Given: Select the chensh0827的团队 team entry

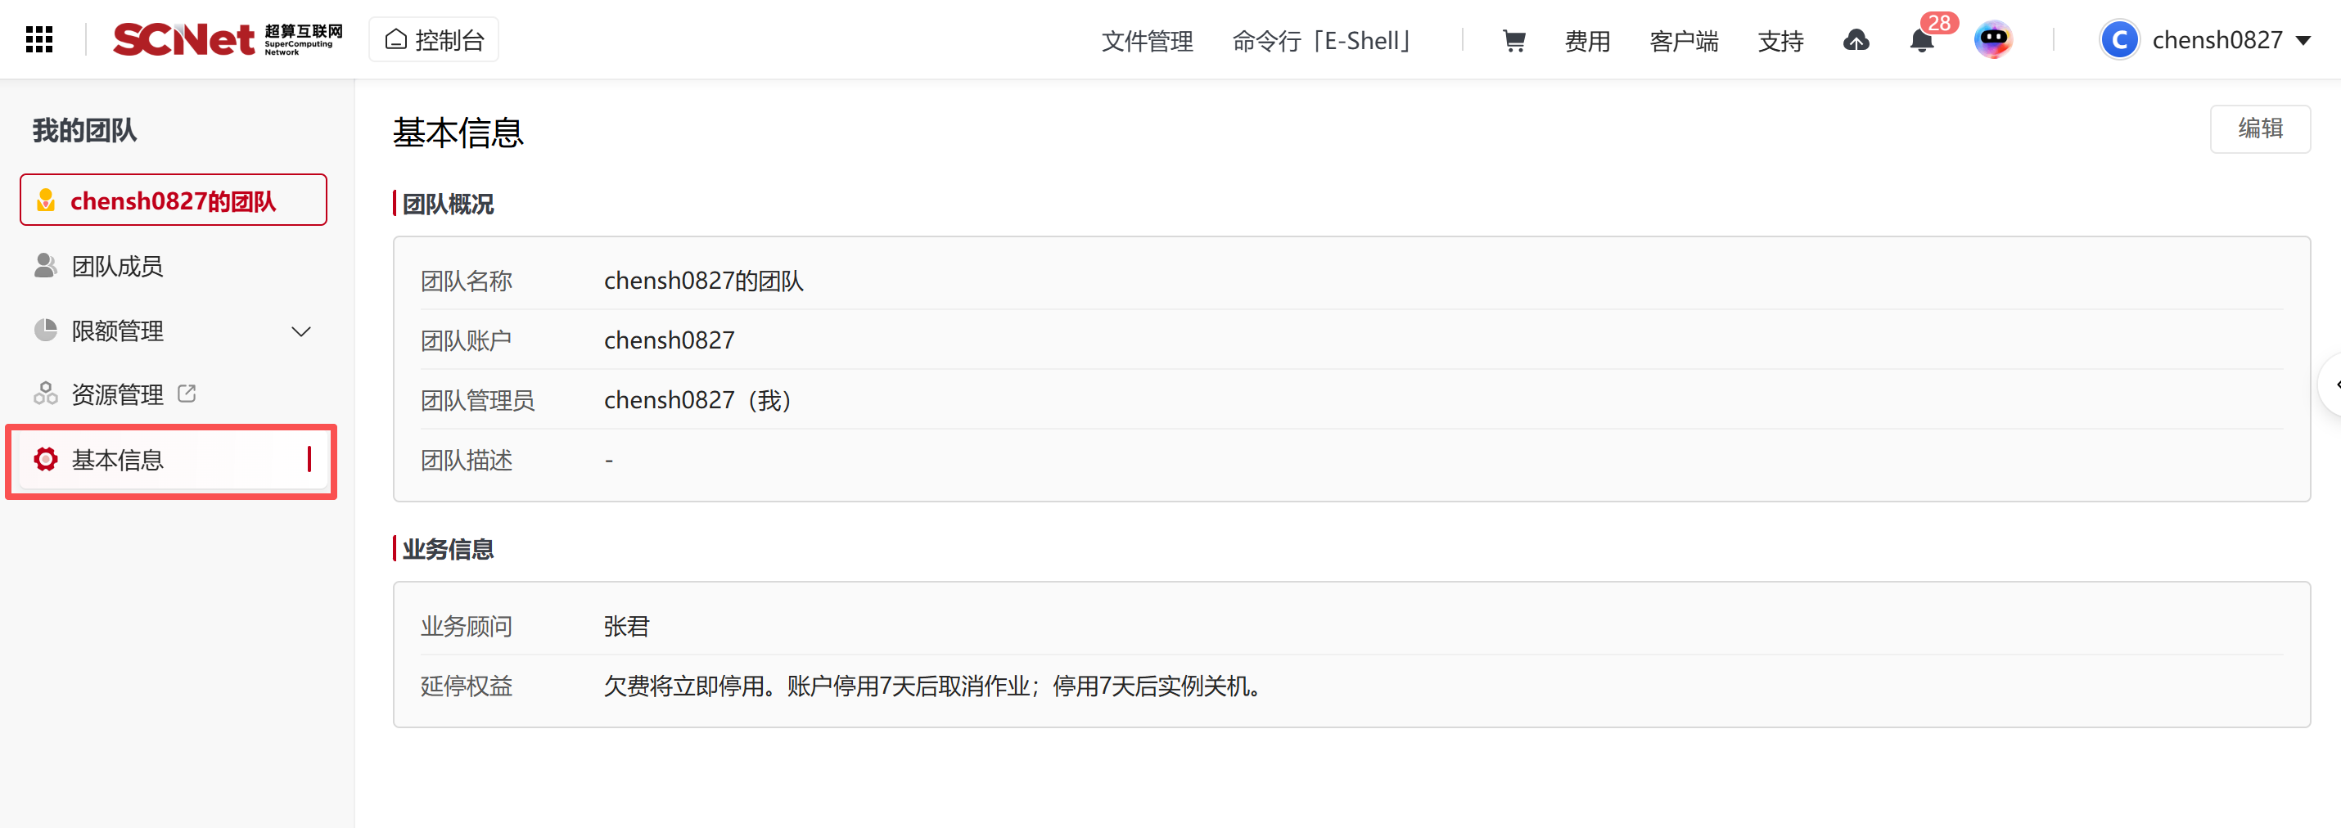Looking at the screenshot, I should (173, 200).
